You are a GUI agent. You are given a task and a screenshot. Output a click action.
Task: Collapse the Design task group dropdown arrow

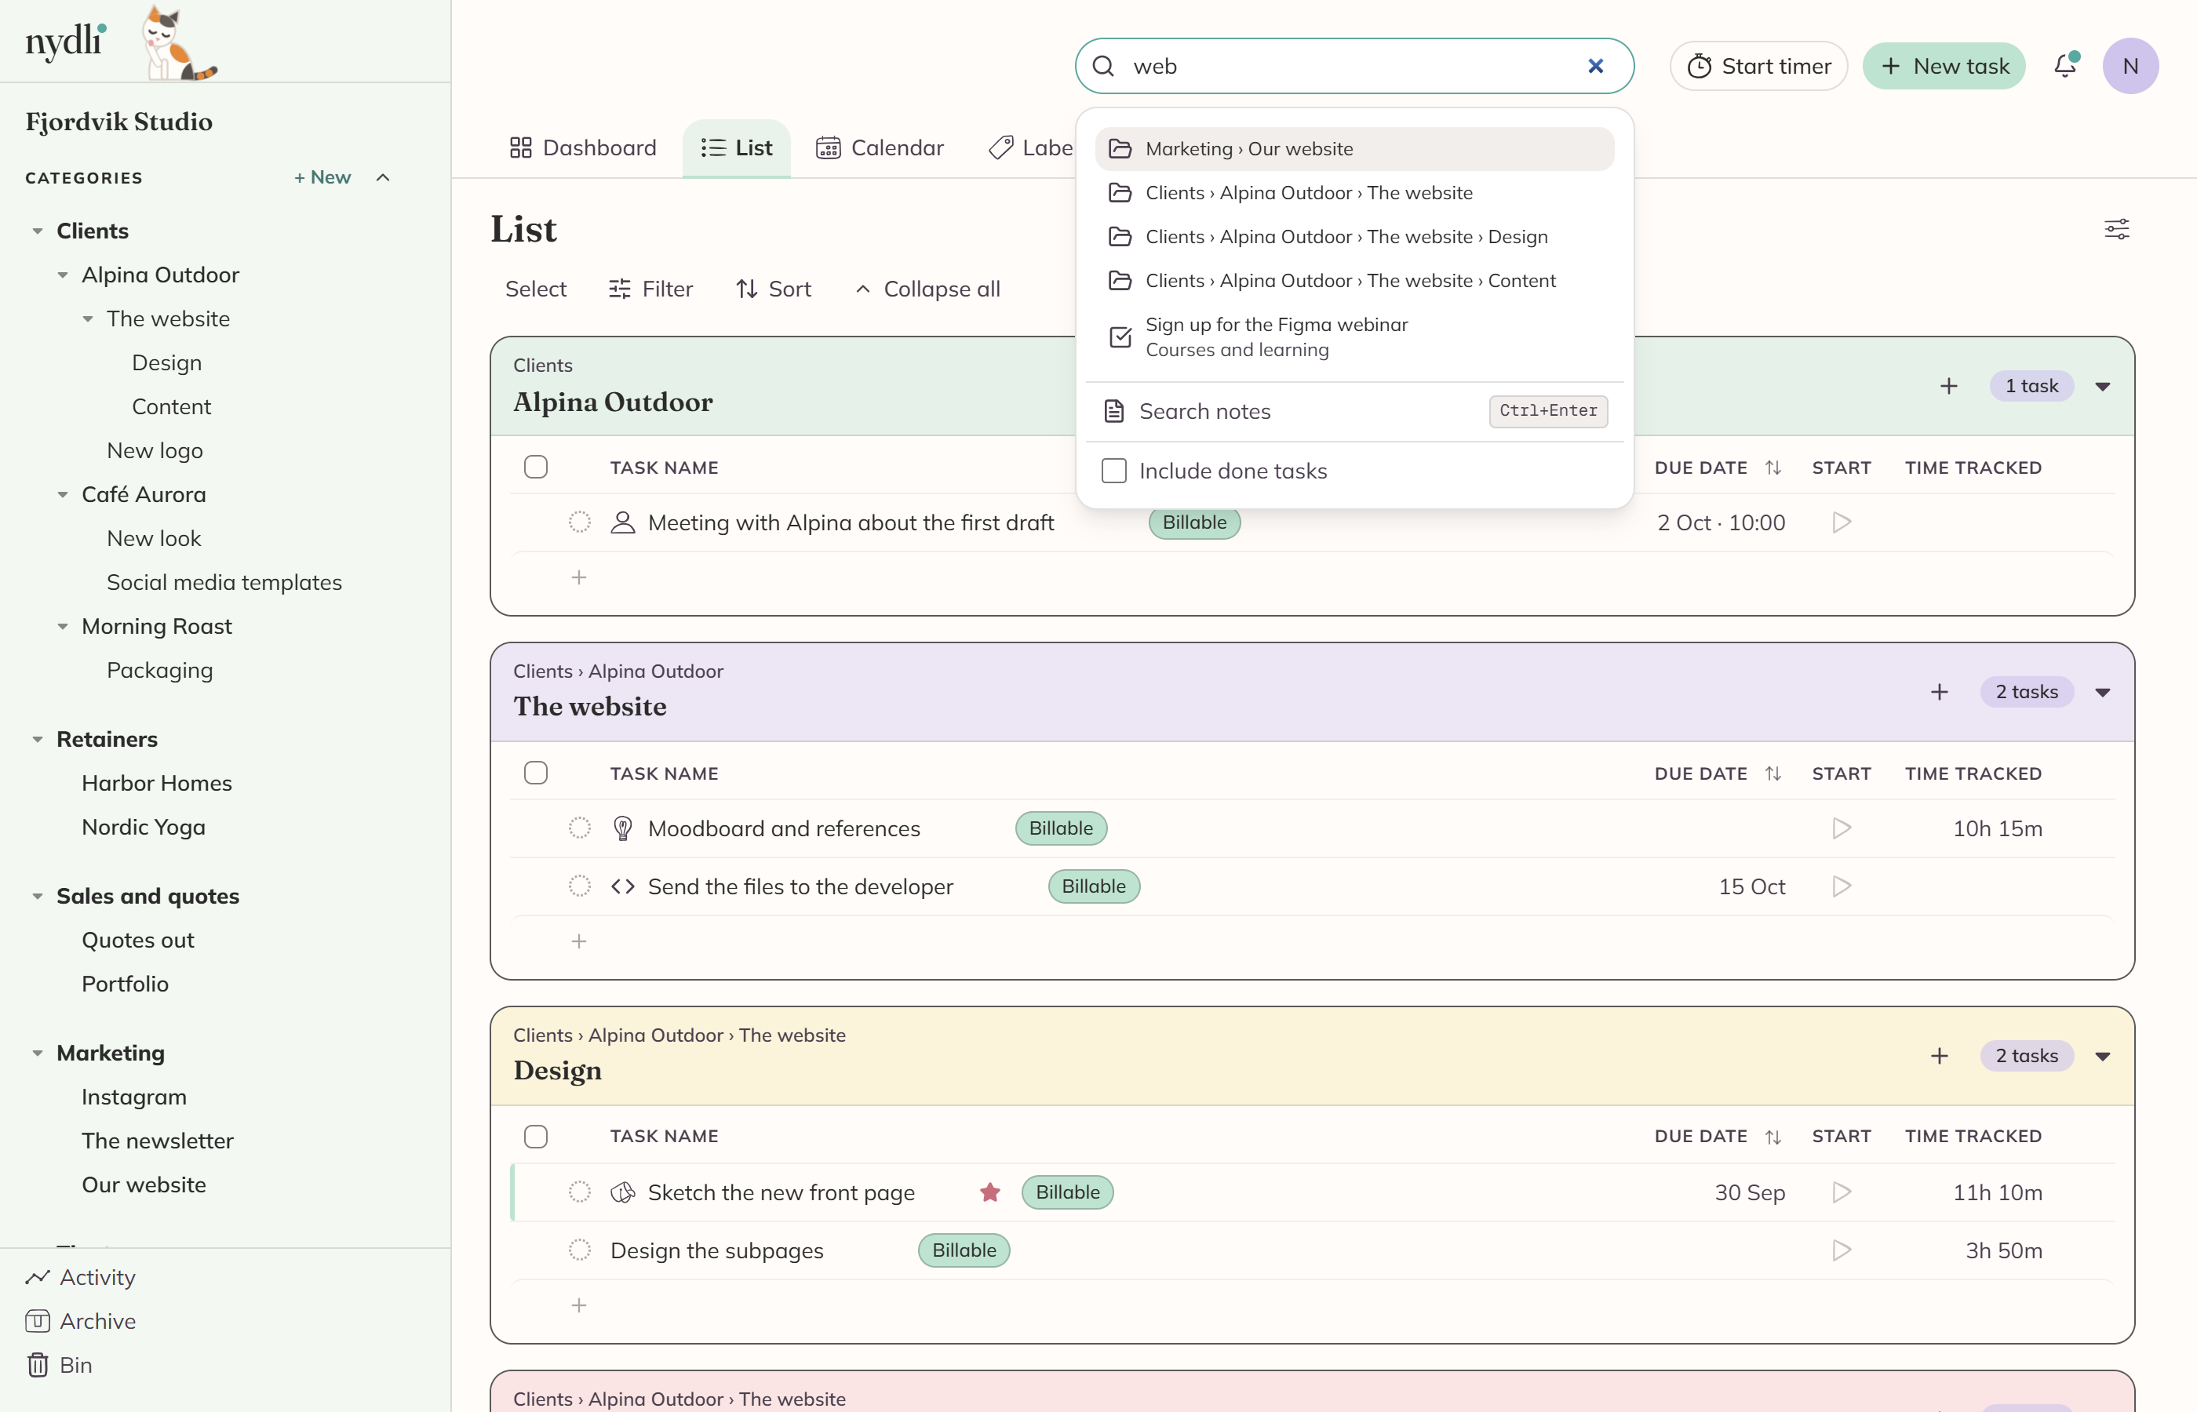coord(2103,1056)
